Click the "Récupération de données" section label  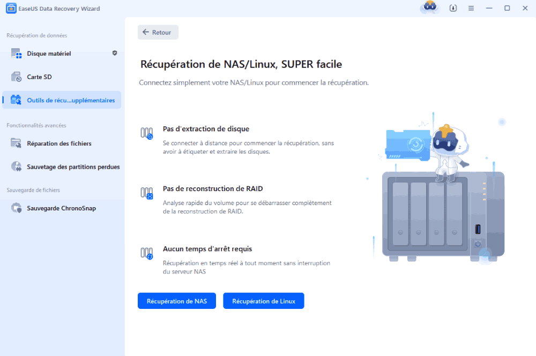[36, 35]
